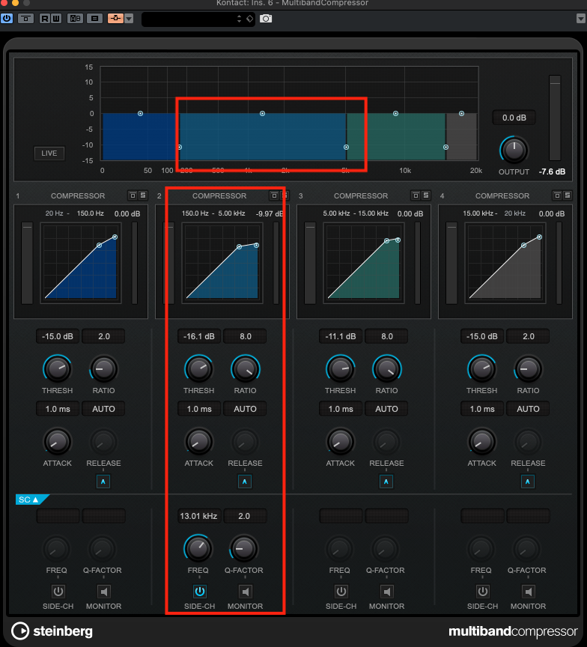Click band 1 range value 150.0 Hz

click(91, 213)
